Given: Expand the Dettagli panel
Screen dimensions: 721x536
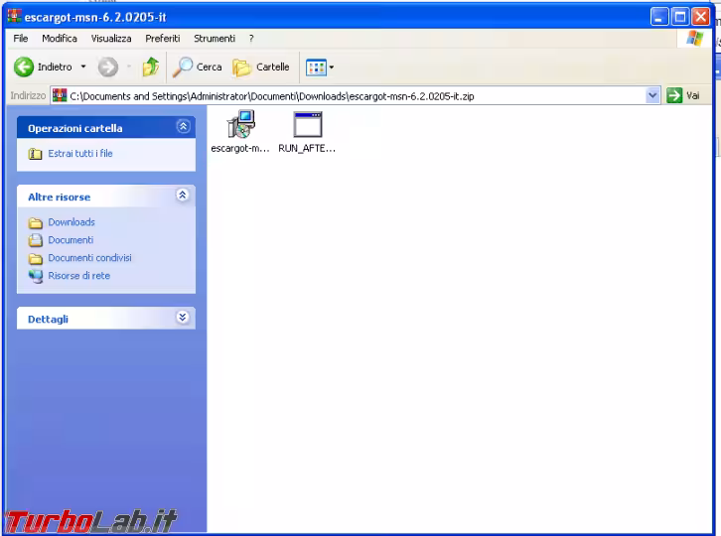Looking at the screenshot, I should click(183, 318).
